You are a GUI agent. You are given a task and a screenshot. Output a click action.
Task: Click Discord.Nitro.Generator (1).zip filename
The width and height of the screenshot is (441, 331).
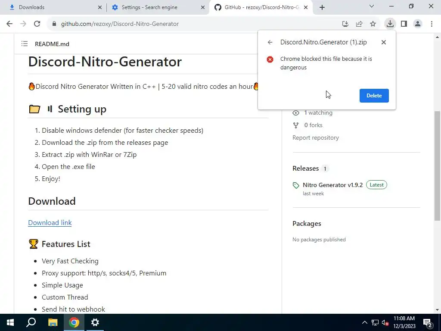coord(323,42)
